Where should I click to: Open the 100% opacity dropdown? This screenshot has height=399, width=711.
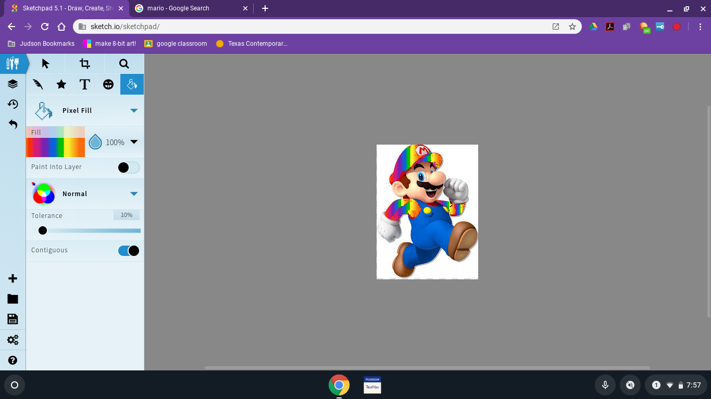[134, 142]
